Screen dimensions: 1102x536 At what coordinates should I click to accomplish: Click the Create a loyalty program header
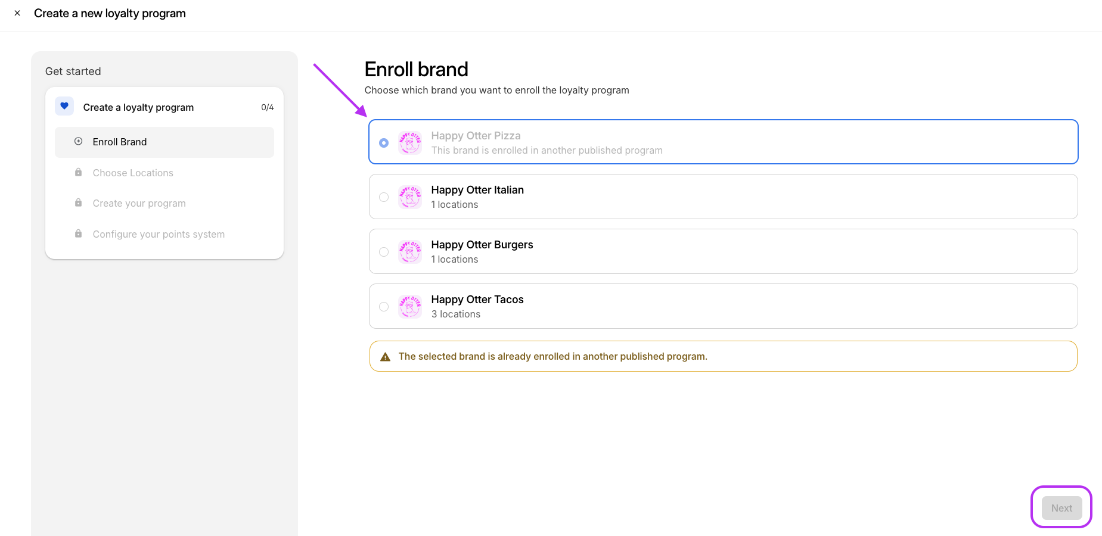coord(138,107)
